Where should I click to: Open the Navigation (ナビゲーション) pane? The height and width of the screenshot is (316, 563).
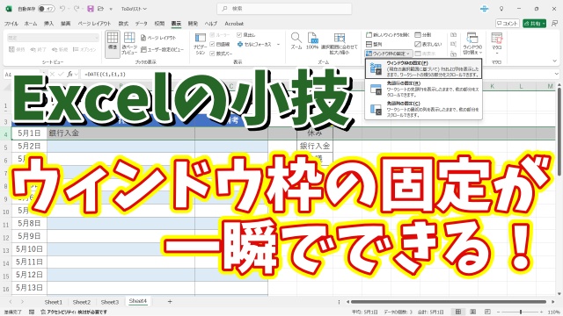pos(200,43)
